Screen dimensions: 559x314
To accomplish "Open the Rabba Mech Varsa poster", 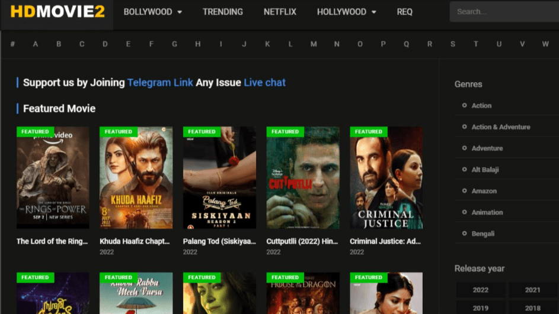I will click(136, 293).
